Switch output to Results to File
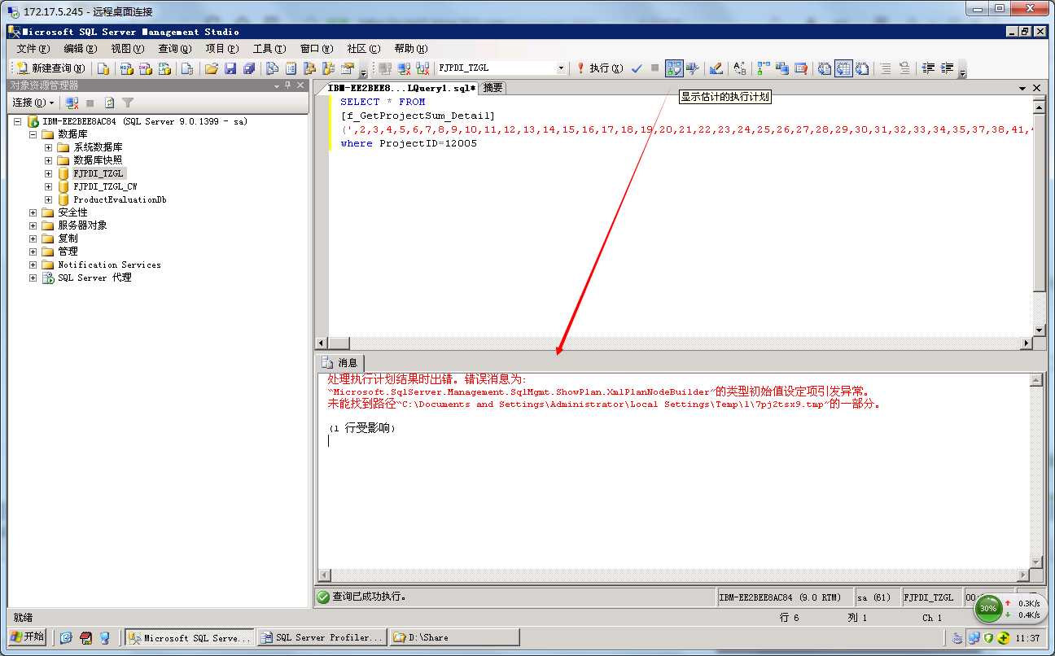 point(862,68)
